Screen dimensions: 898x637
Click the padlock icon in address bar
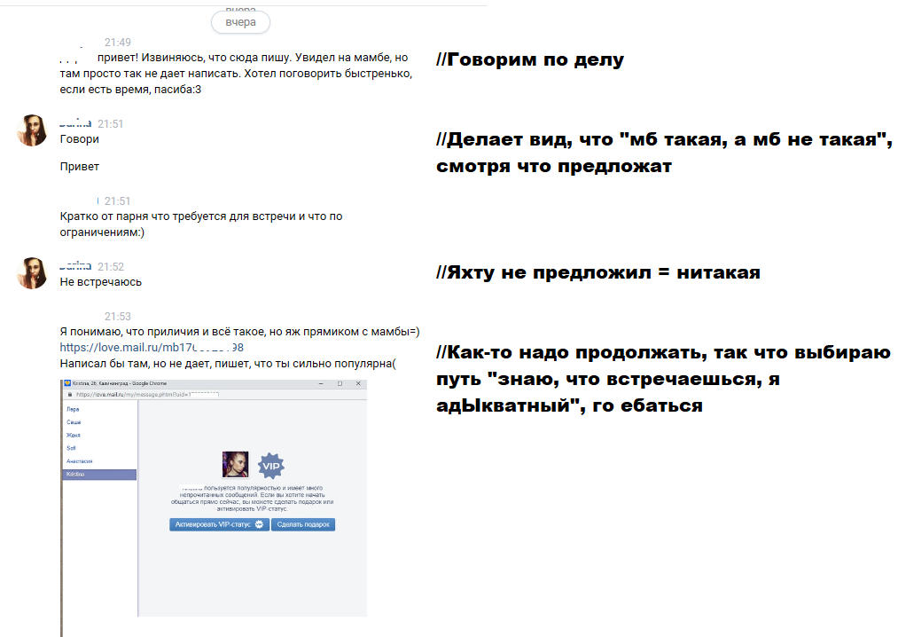click(69, 393)
